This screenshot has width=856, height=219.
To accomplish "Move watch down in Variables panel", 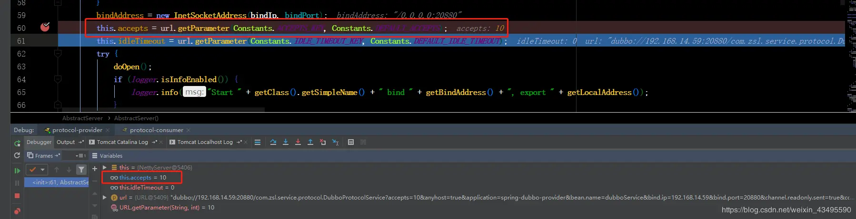I will 94,206.
